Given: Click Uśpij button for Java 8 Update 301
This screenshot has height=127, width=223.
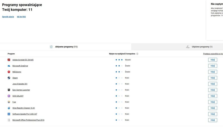Looking at the screenshot, I should pyautogui.click(x=212, y=84).
